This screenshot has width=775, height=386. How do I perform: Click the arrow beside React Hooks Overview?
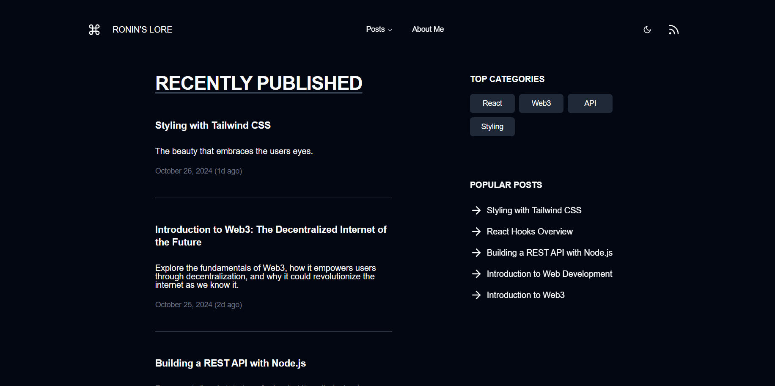pos(476,232)
